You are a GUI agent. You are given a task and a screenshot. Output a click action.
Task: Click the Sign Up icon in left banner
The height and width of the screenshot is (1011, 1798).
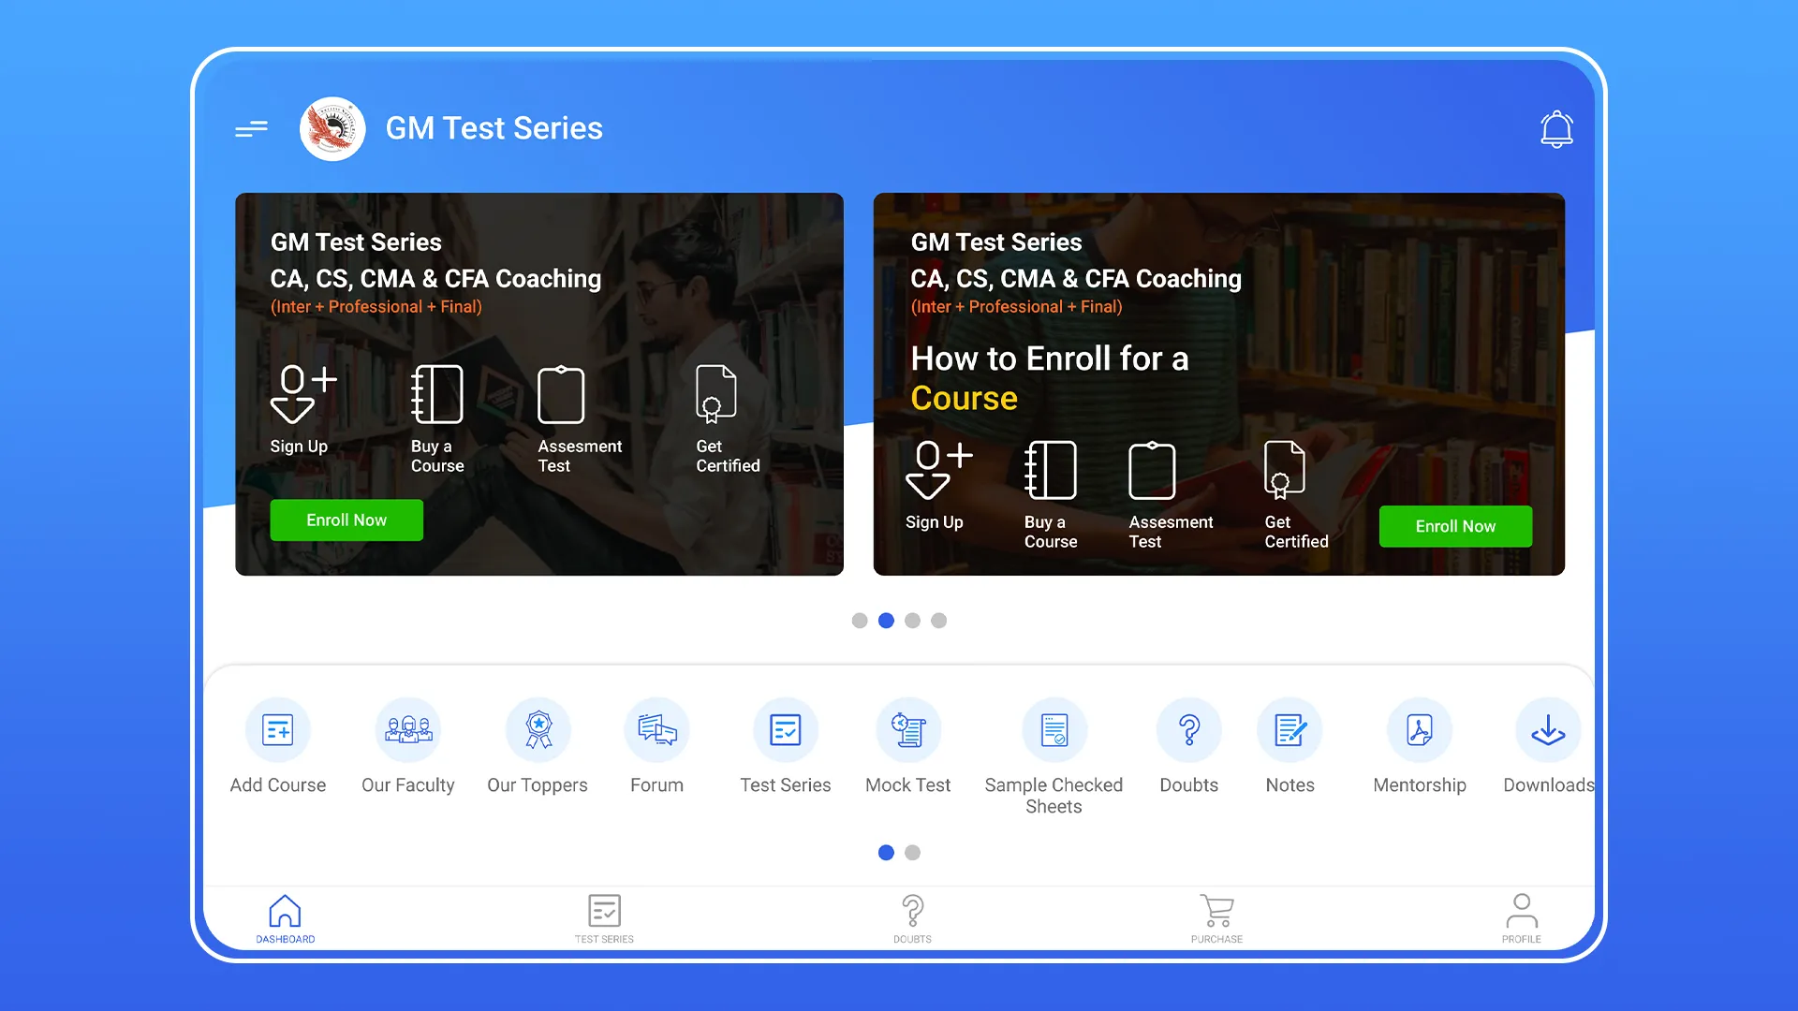(303, 394)
